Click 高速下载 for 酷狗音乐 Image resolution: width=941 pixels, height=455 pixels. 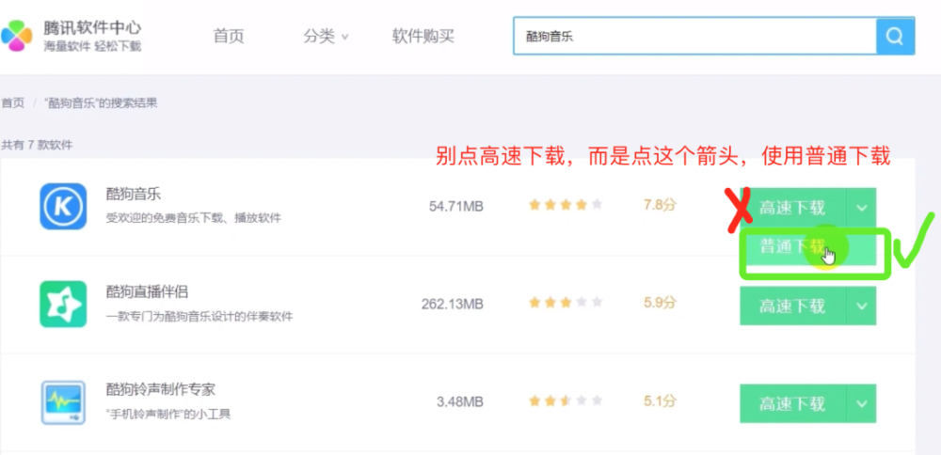(x=792, y=208)
